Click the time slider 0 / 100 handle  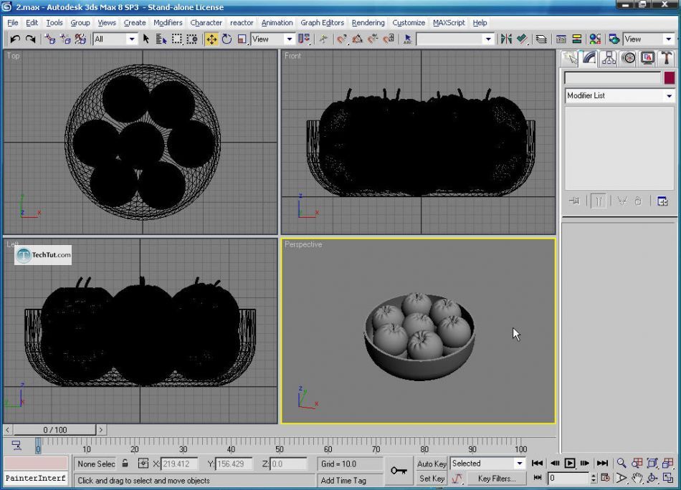(54, 430)
